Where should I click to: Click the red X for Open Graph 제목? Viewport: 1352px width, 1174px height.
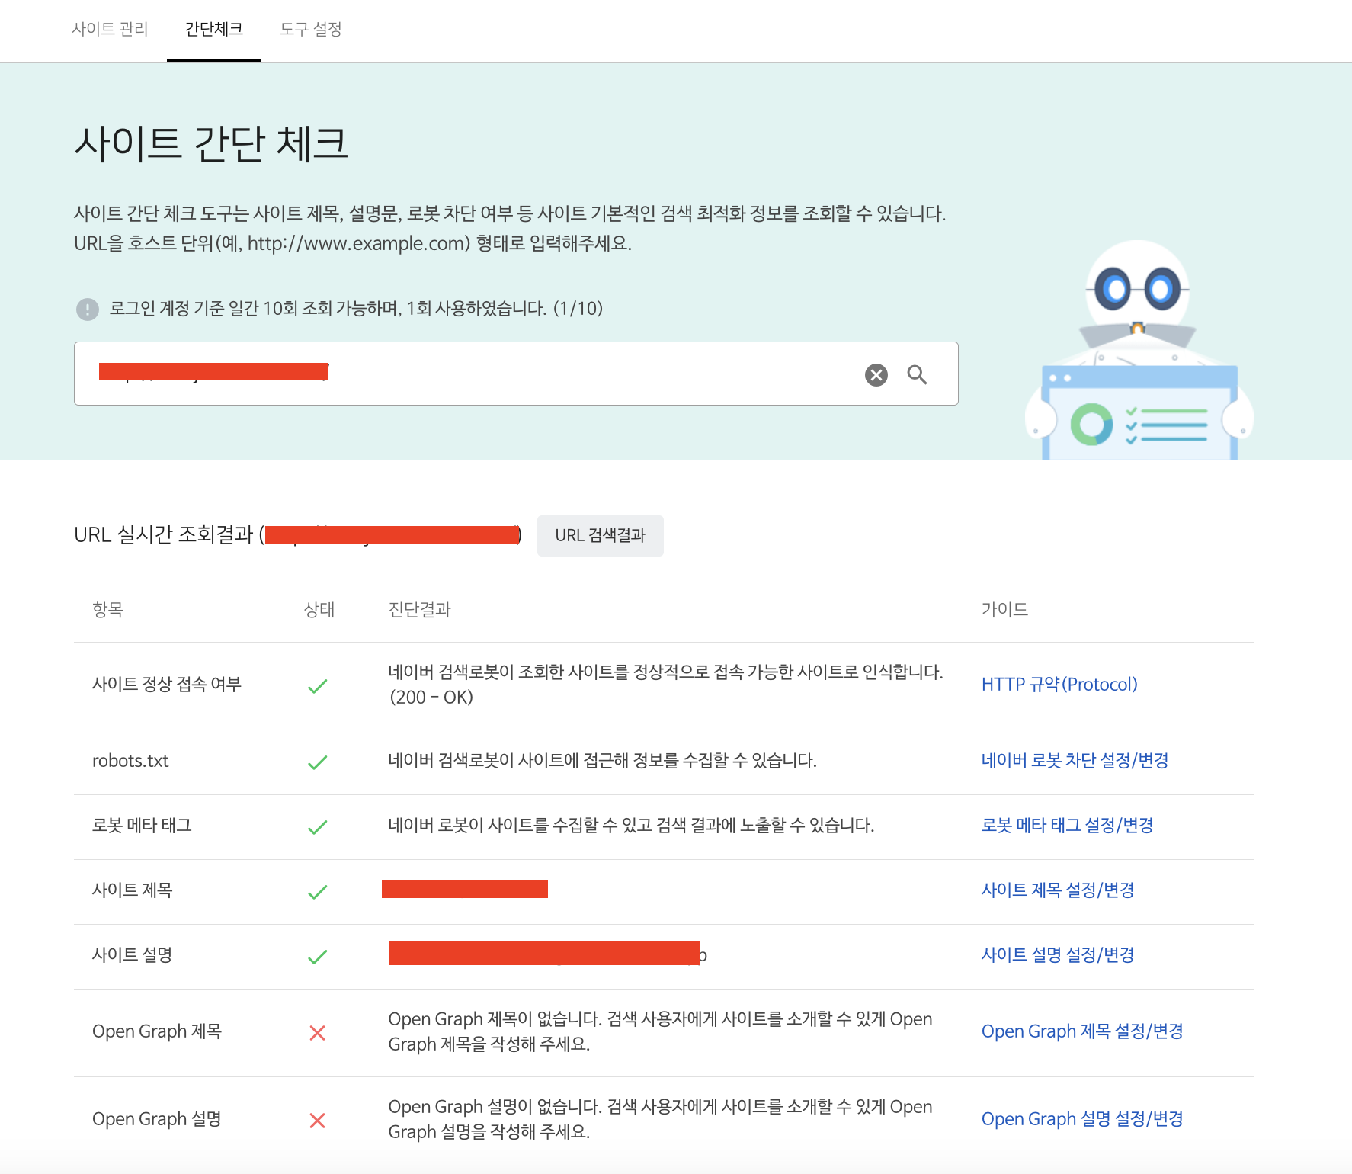(317, 1033)
